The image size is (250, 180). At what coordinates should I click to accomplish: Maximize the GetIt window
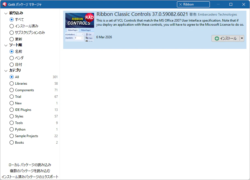coord(231,4)
